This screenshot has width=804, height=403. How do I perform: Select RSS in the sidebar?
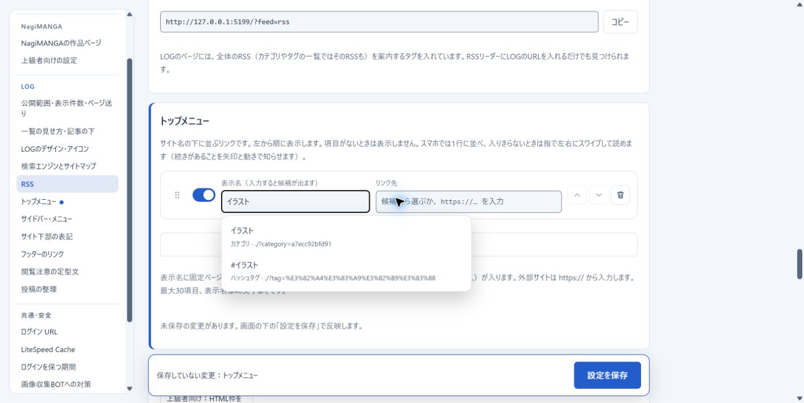pyautogui.click(x=67, y=184)
